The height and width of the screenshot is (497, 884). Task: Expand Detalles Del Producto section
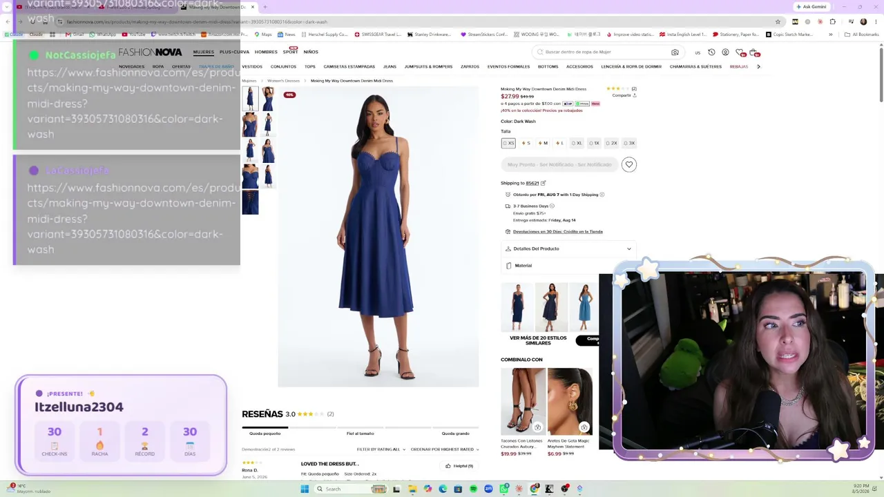tap(568, 248)
